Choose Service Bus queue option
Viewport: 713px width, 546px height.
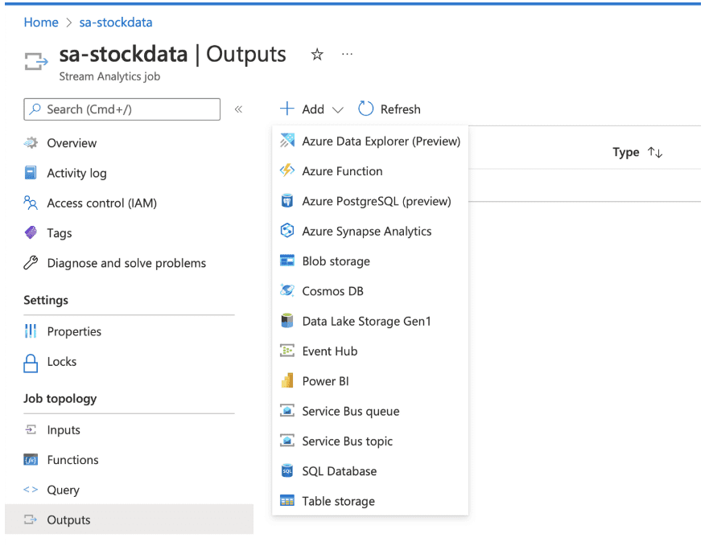(x=370, y=411)
